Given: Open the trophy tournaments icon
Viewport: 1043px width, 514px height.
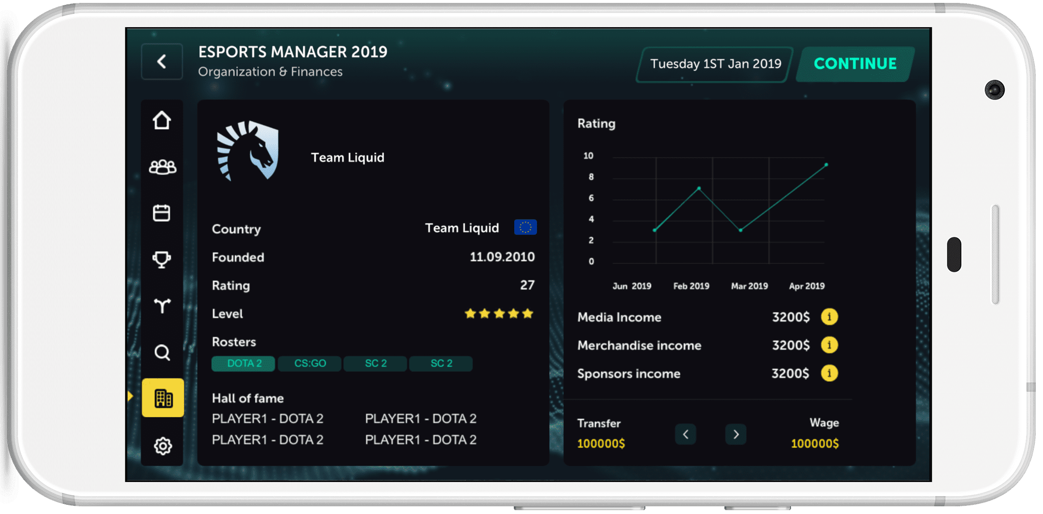Looking at the screenshot, I should tap(162, 259).
